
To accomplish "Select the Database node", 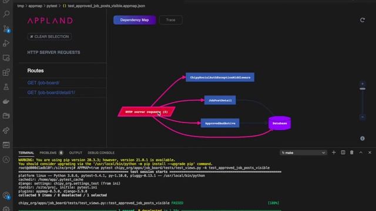I will tap(280, 123).
